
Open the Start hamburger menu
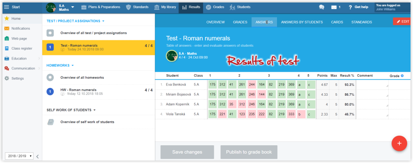tap(7, 7)
